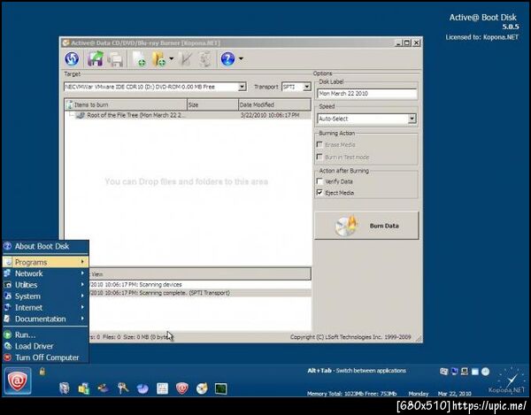
Task: Click the Size column header
Action: [212, 104]
